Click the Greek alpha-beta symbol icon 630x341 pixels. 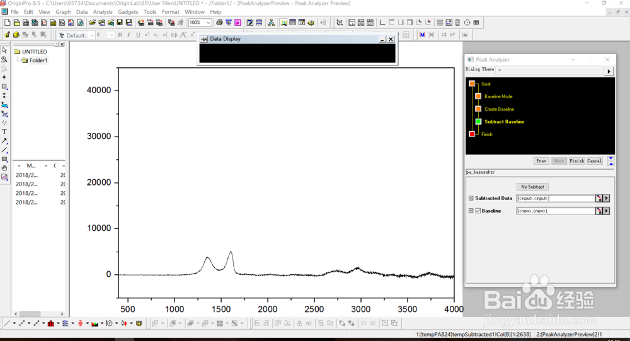[x=174, y=35]
